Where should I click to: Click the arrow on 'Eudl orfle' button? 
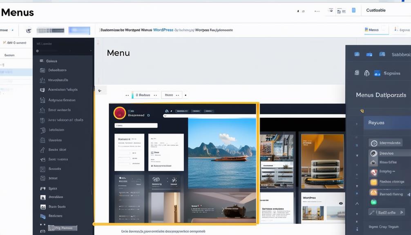point(401,213)
